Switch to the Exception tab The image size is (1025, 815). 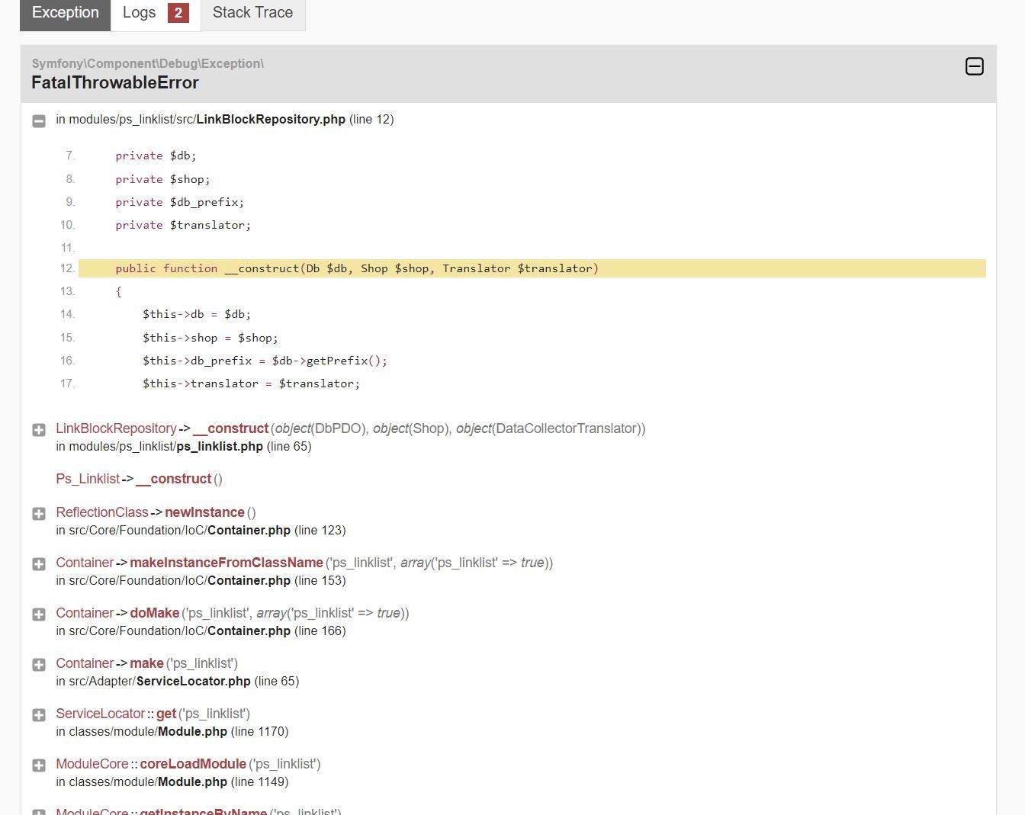click(x=66, y=14)
